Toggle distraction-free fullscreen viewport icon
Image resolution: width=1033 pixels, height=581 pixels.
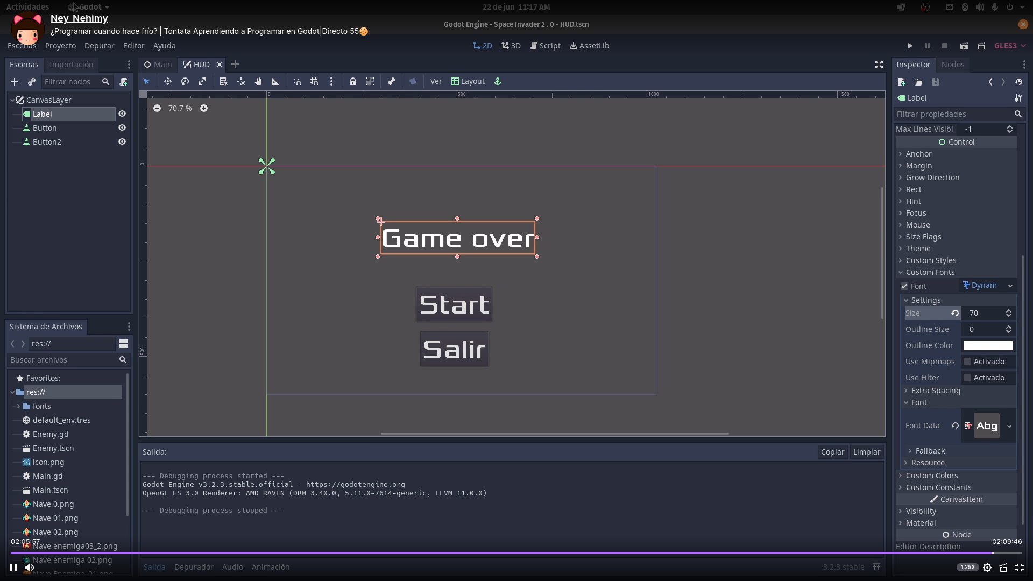pos(879,65)
